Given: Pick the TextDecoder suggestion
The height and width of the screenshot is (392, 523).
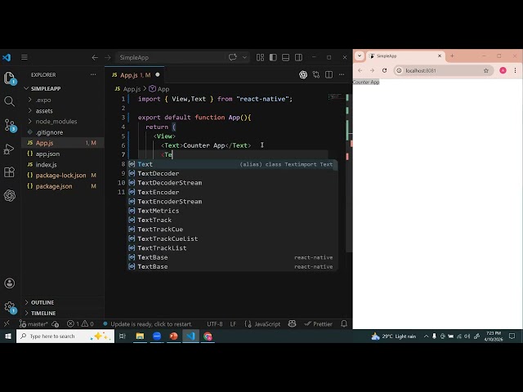Looking at the screenshot, I should pos(232,173).
